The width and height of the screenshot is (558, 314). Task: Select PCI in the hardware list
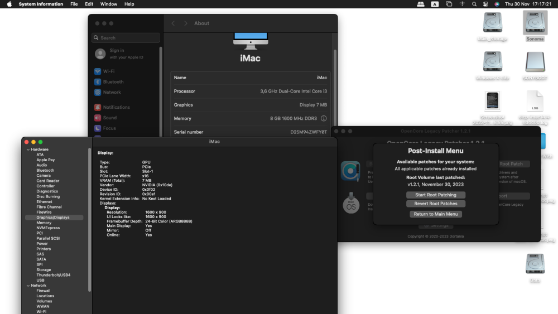click(40, 233)
